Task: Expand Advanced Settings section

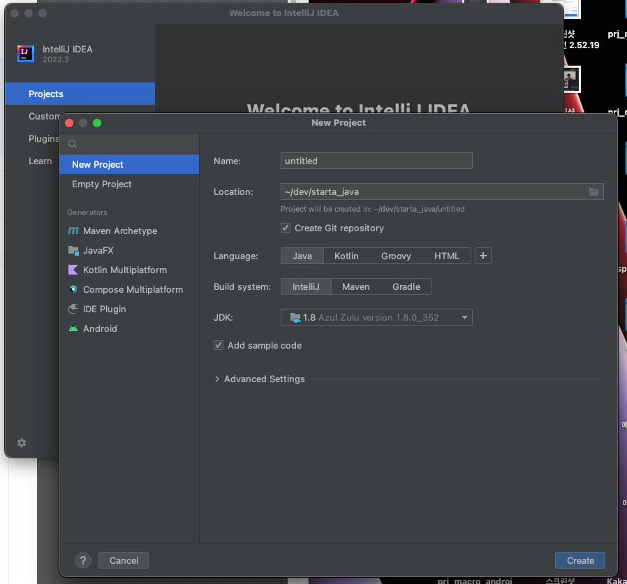Action: click(x=216, y=379)
